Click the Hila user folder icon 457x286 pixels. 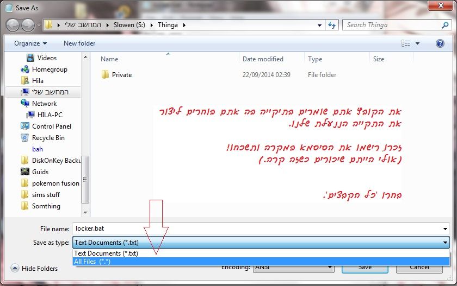tap(25, 80)
